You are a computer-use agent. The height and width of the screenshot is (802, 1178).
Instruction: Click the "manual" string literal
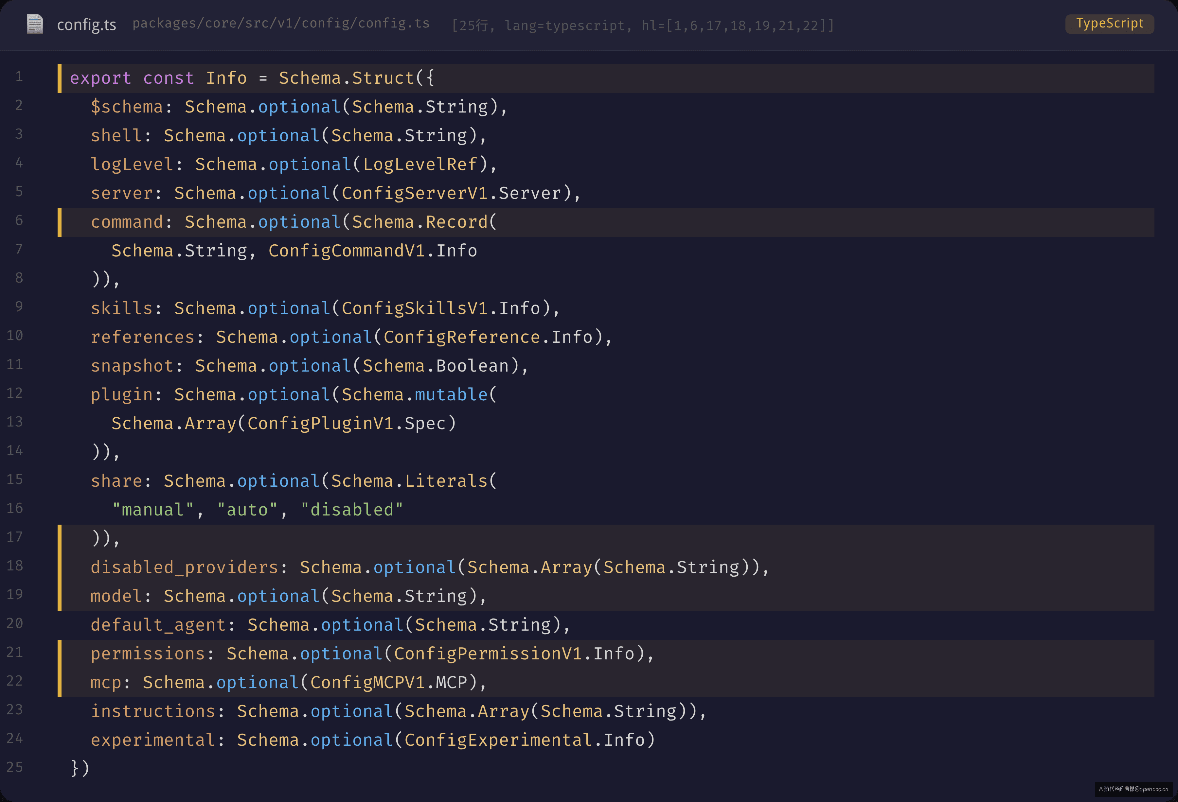[152, 510]
